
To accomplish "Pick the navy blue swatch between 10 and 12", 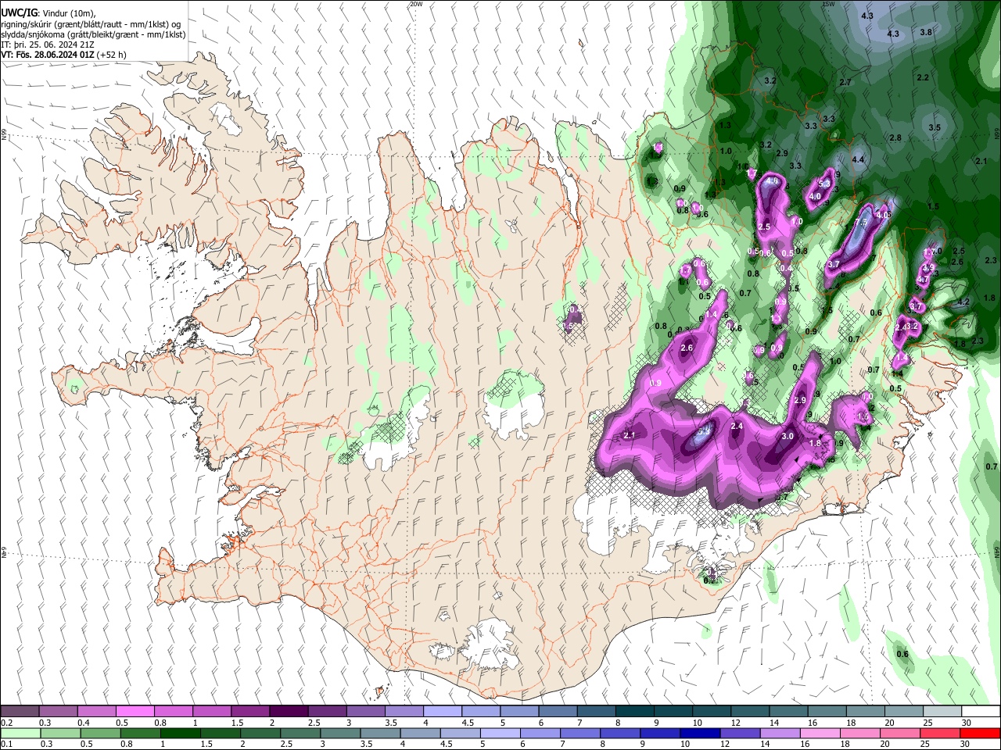I will click(698, 733).
